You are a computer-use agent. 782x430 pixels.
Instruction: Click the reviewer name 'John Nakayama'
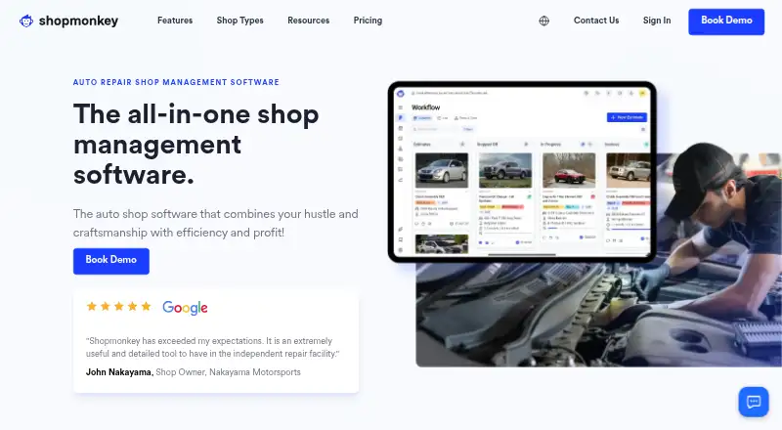119,372
